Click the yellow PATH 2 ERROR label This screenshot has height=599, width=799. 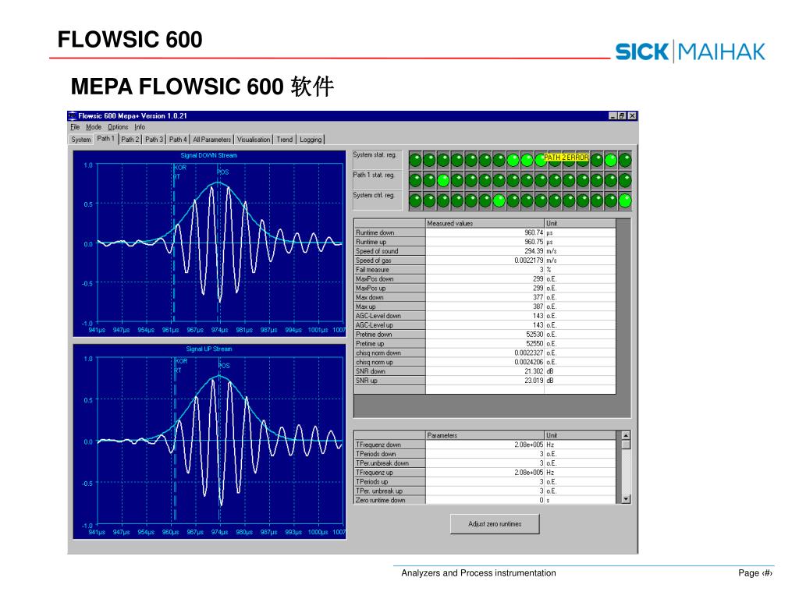point(566,158)
